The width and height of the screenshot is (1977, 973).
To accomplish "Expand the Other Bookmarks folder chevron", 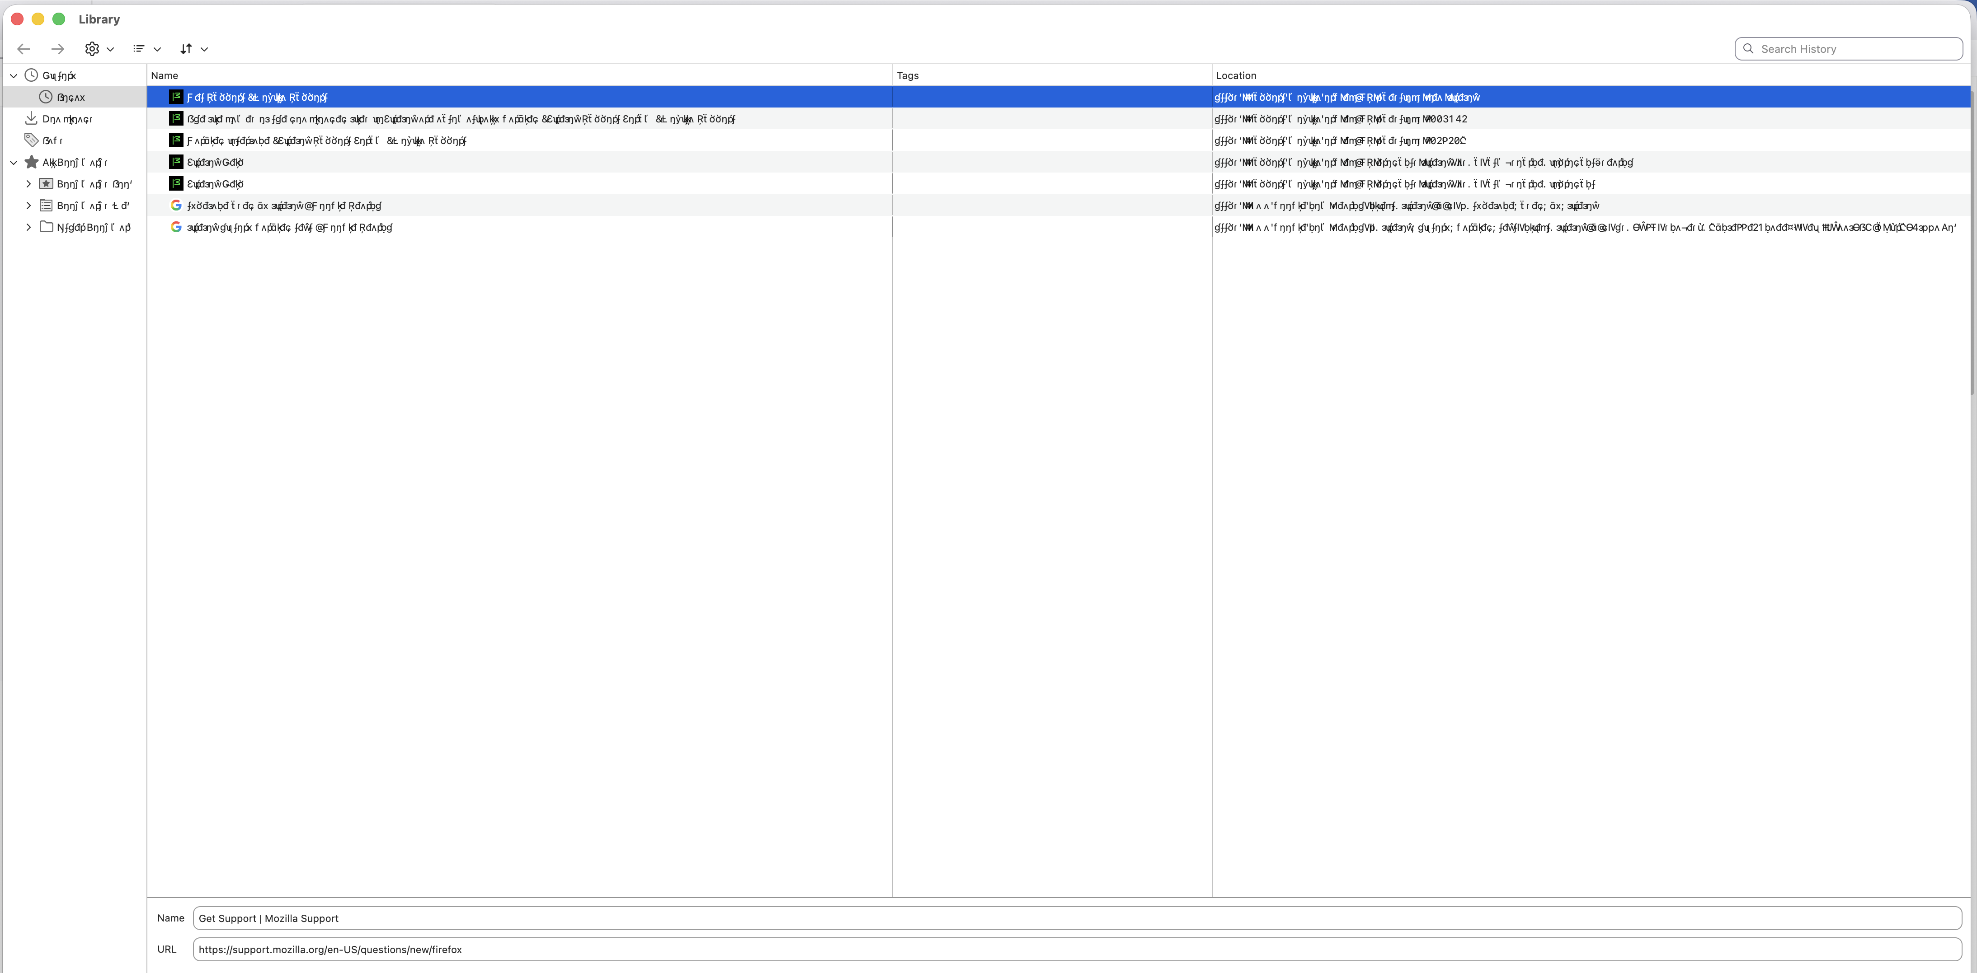I will point(28,227).
